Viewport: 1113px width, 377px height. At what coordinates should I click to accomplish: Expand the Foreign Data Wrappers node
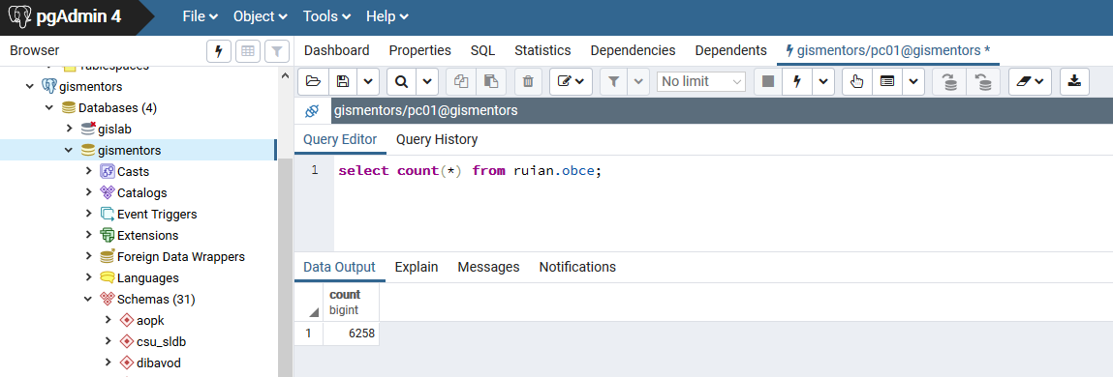(x=88, y=256)
